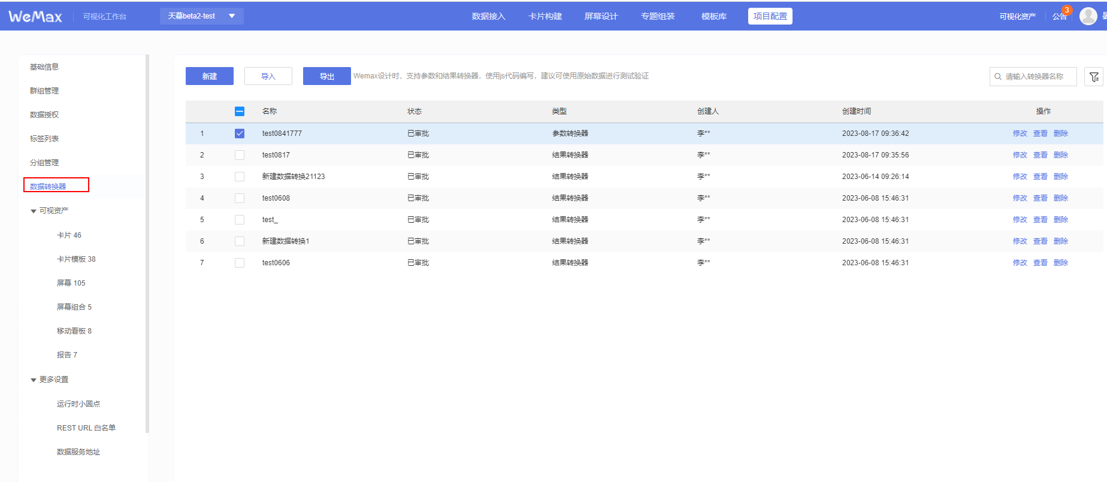Click 删除 for 新建数据转换1
1107x482 pixels.
click(x=1060, y=241)
